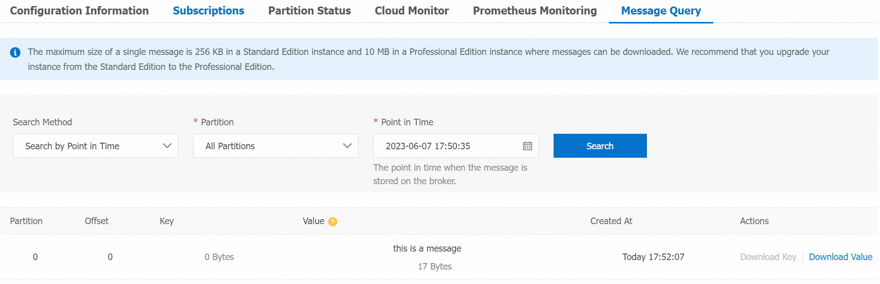880x284 pixels.
Task: Switch to Configuration Information tab
Action: [79, 11]
